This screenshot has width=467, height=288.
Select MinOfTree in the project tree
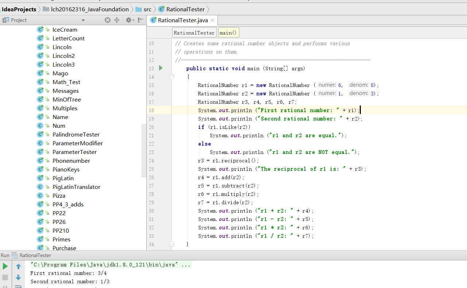pyautogui.click(x=67, y=99)
